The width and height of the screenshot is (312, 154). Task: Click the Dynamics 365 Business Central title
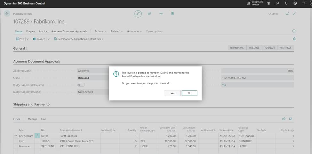[x=24, y=4]
